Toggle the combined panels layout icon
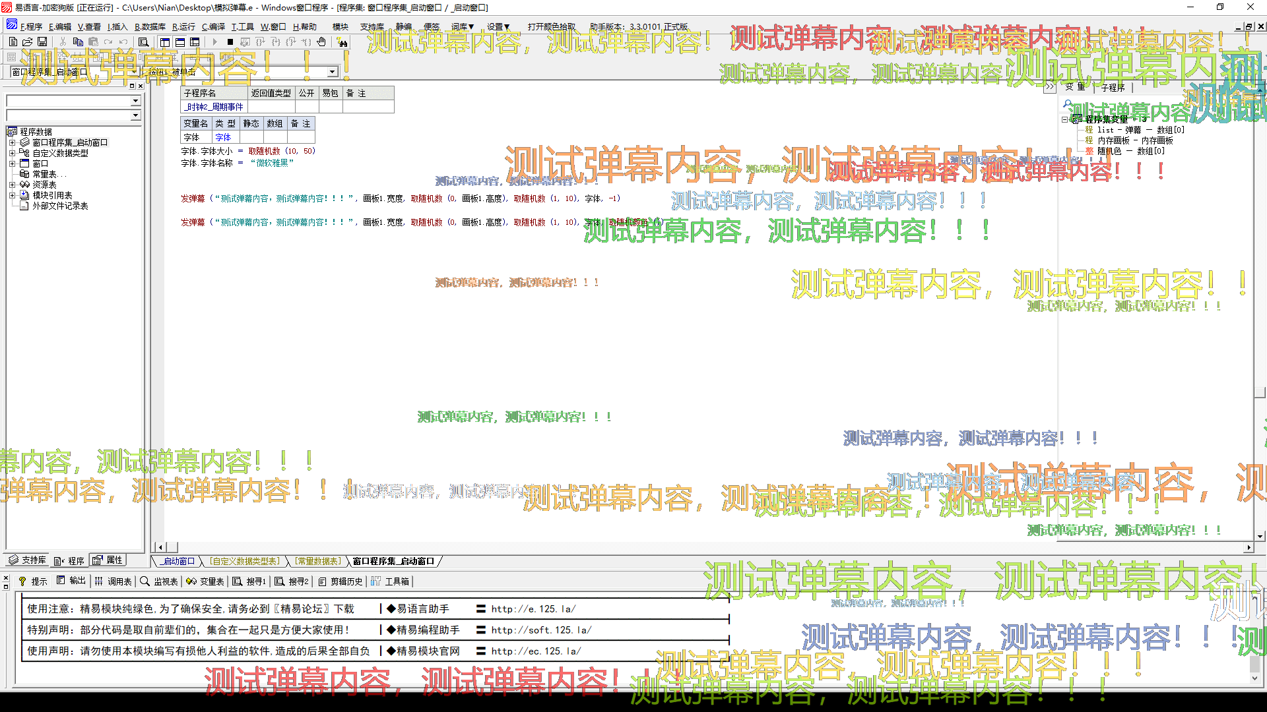Viewport: 1267px width, 712px height. pos(195,42)
